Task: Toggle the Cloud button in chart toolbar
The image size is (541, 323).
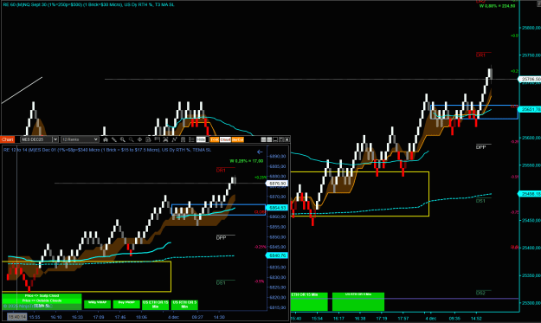Action: click(x=225, y=139)
